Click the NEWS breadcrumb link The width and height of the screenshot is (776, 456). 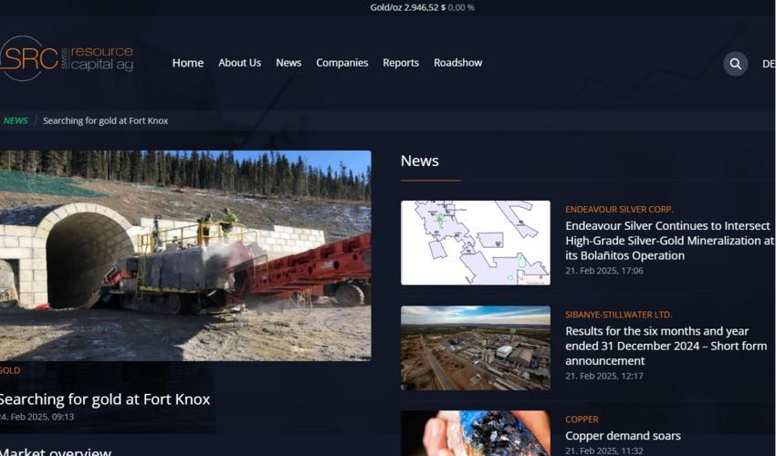(x=16, y=120)
